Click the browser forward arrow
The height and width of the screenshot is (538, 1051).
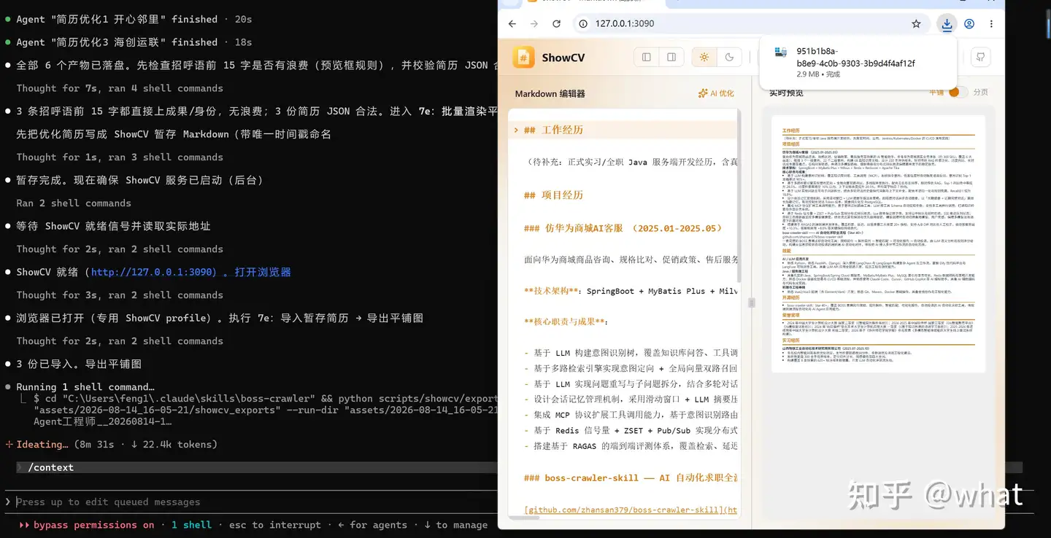pyautogui.click(x=534, y=23)
